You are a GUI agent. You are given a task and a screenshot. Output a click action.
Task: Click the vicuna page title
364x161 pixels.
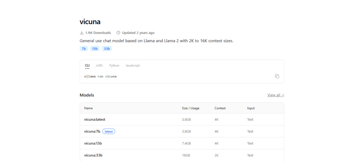pos(90,22)
